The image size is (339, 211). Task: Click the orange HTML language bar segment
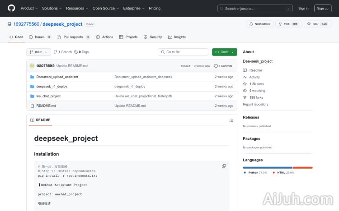[302, 168]
